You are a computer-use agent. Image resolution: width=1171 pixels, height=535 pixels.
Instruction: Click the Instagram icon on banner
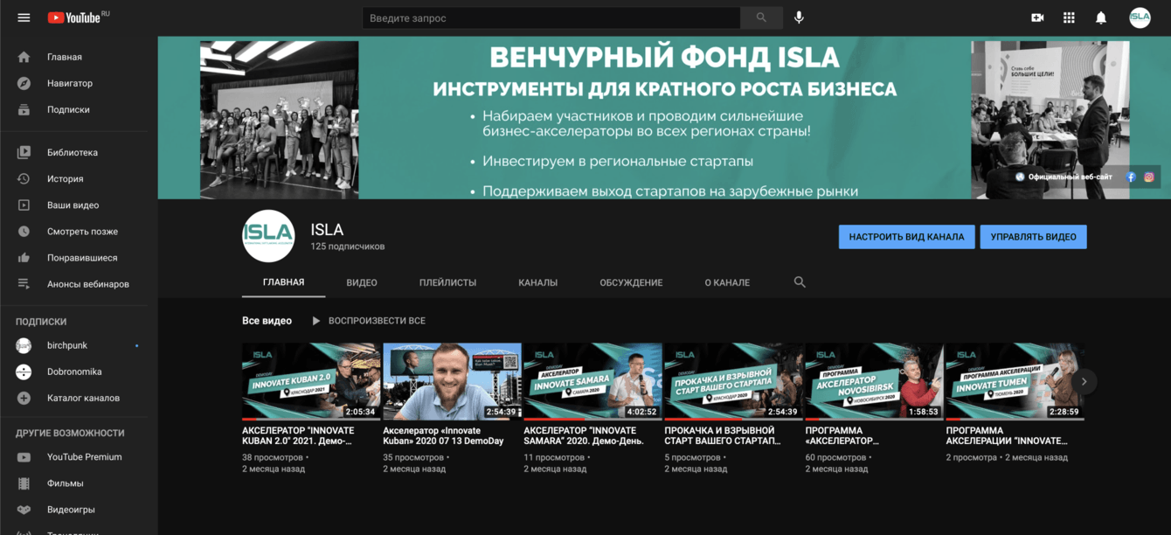pos(1149,177)
